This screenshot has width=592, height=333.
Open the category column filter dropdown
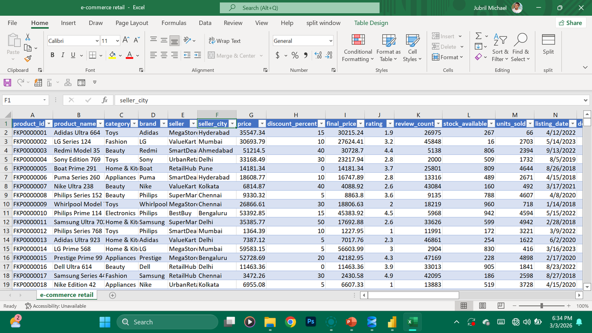point(134,124)
